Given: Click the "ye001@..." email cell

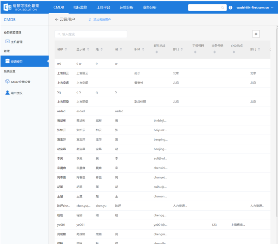Looking at the screenshot, I should tap(161, 225).
